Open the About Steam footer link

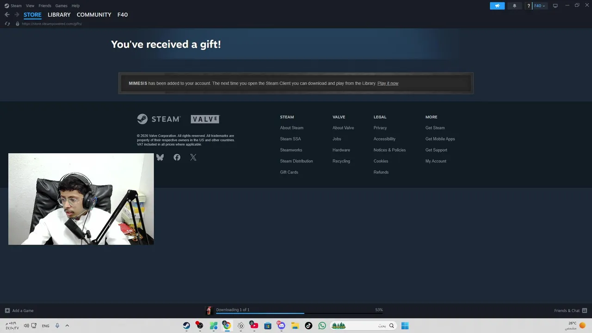(291, 128)
